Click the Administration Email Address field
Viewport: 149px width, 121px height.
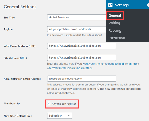click(x=82, y=79)
